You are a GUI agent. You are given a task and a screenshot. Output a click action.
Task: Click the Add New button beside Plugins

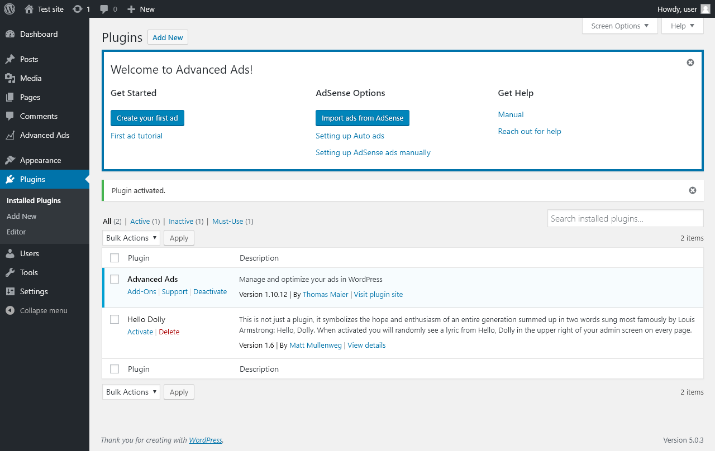(168, 37)
